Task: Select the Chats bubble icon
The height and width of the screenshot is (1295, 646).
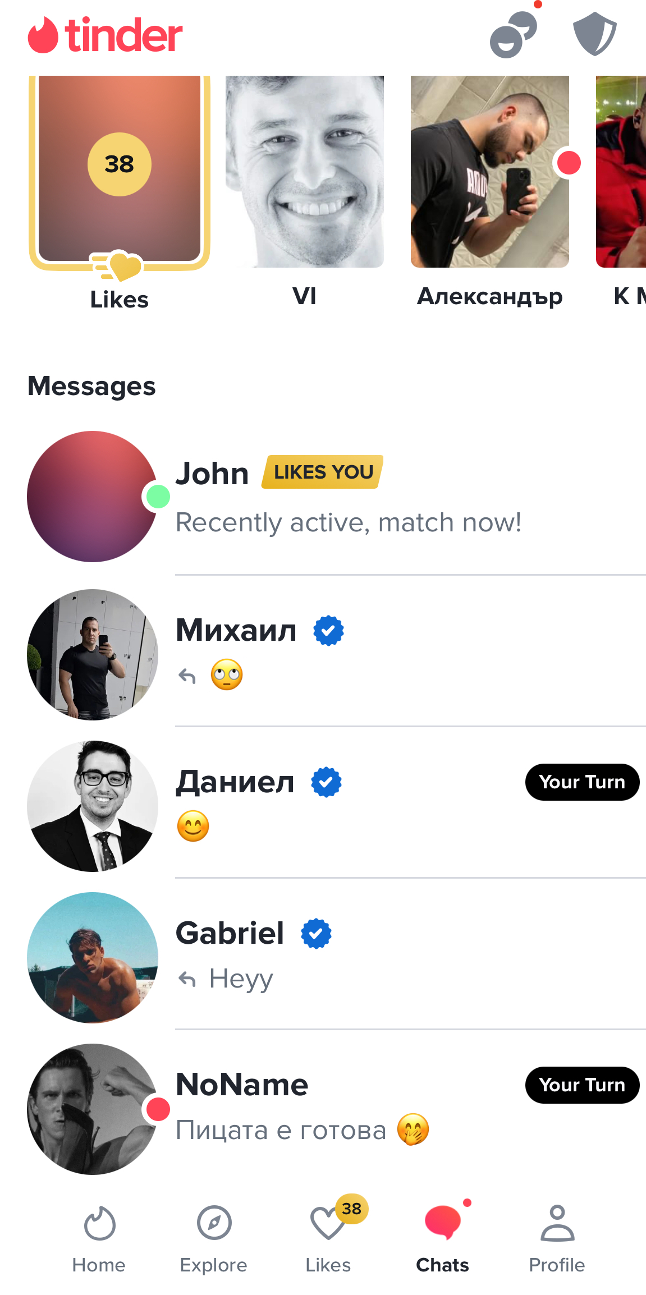Action: pos(443,1222)
